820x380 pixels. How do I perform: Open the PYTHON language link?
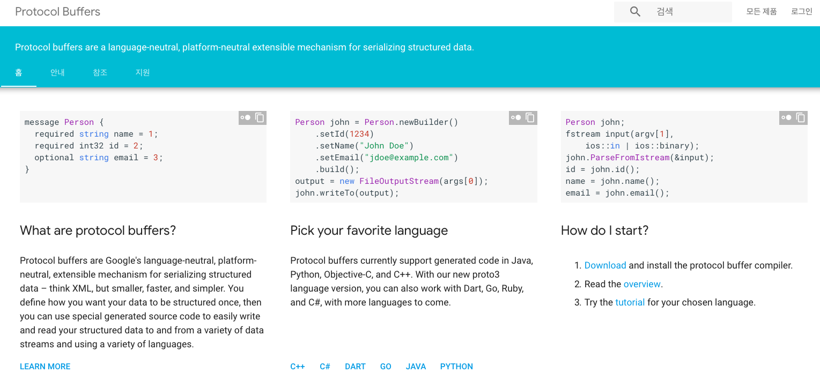point(456,367)
